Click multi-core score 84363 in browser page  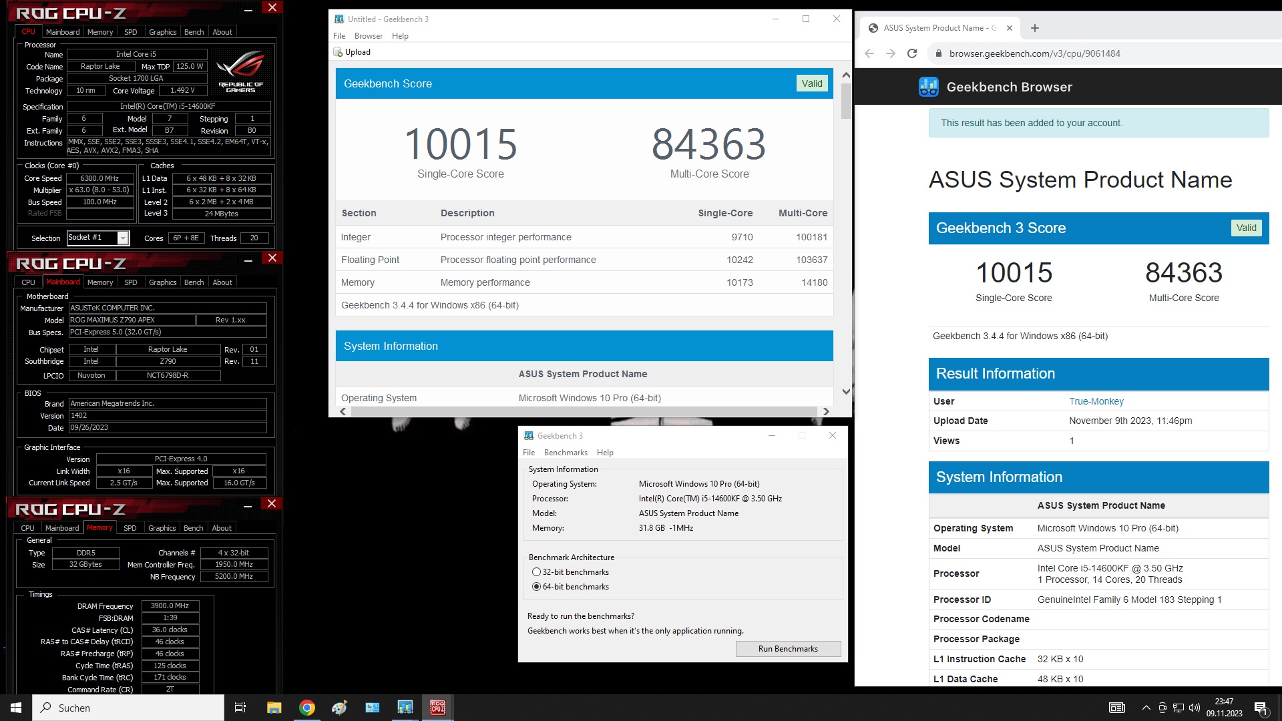click(1184, 272)
